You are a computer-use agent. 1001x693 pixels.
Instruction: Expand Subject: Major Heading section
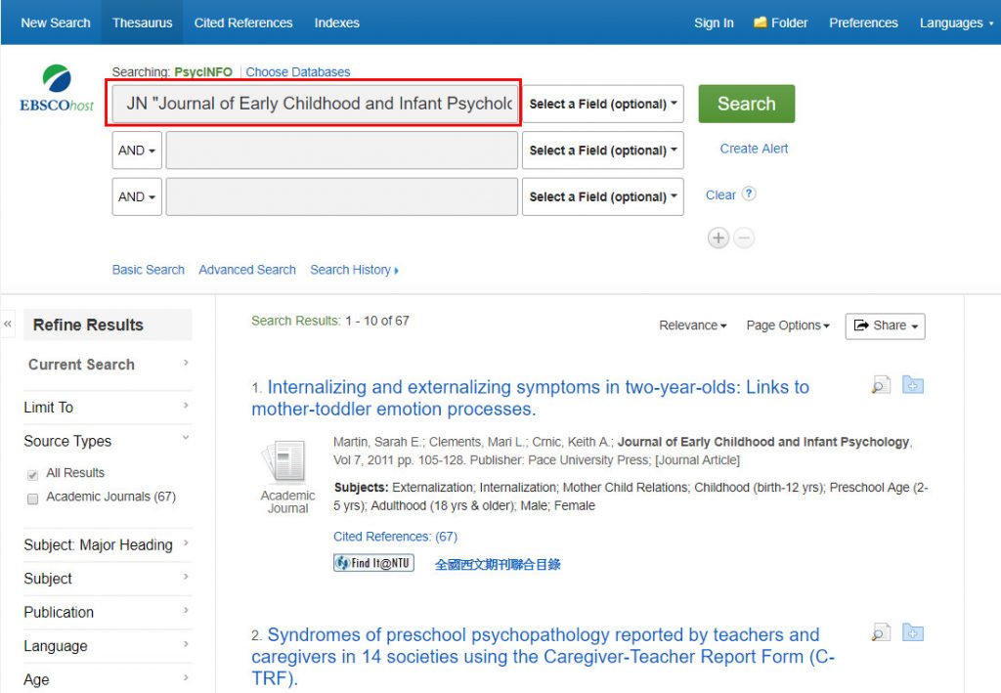pos(108,545)
